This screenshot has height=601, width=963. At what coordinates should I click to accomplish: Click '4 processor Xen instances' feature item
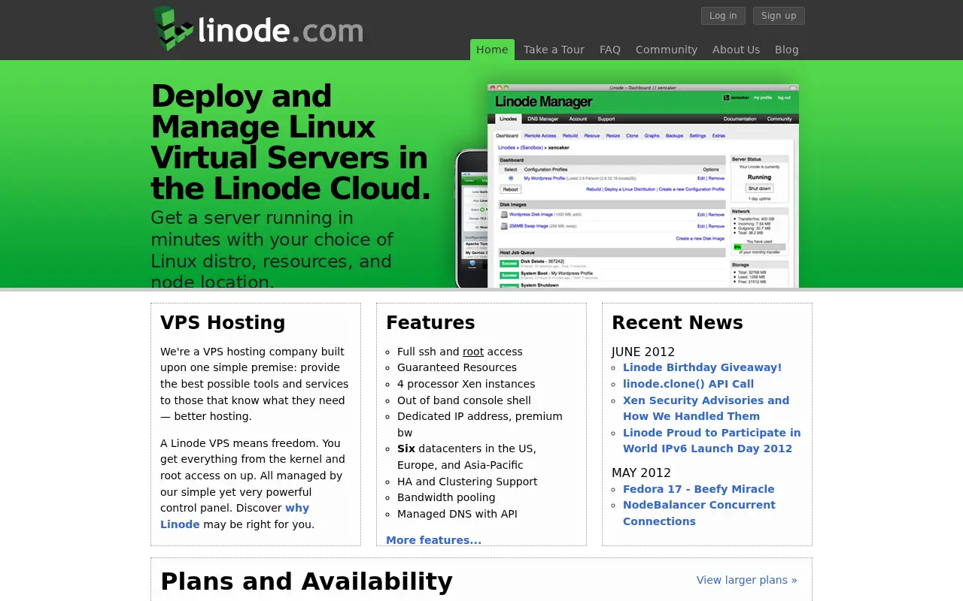point(466,384)
